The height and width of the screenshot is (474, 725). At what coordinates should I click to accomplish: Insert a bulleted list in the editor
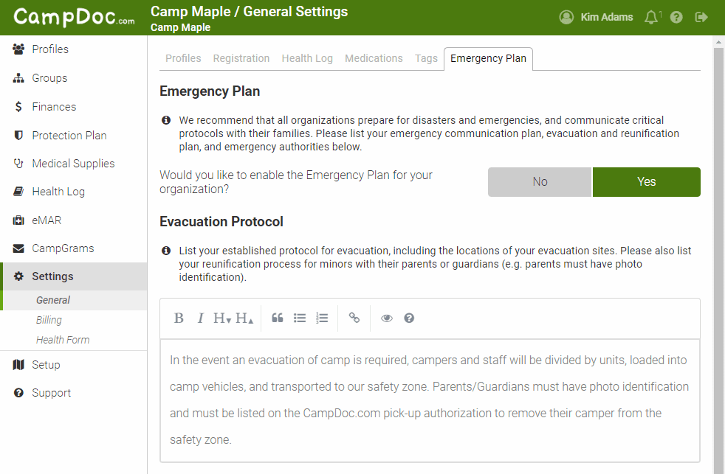point(300,318)
